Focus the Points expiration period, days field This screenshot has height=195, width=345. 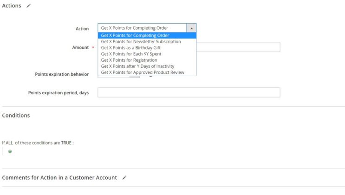(189, 92)
